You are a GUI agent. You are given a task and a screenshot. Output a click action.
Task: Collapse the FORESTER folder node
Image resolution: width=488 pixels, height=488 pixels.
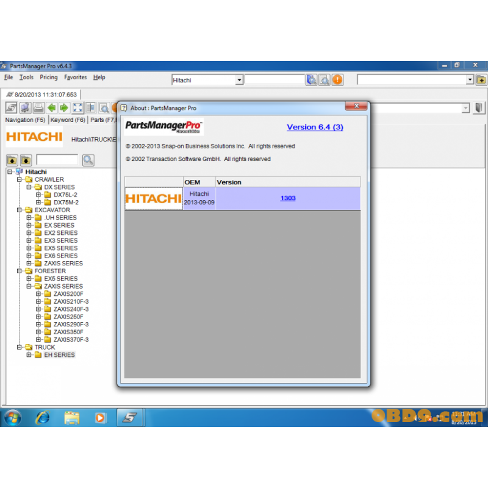20,271
